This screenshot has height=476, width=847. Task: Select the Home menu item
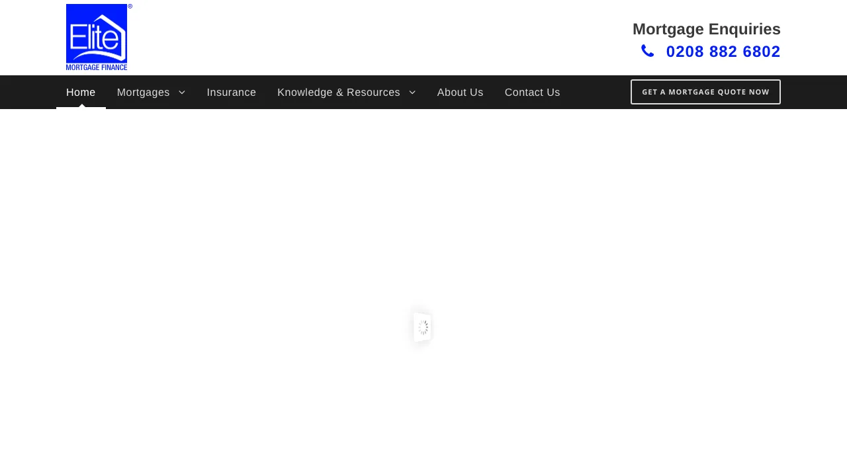[x=80, y=92]
